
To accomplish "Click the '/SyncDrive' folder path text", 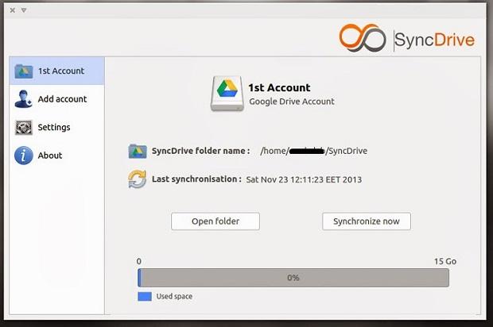I will coord(346,151).
